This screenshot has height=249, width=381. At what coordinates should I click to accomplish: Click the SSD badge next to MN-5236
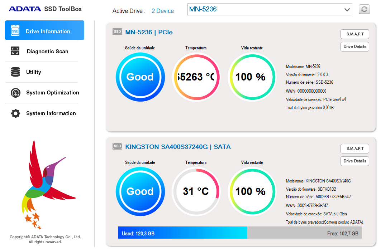coord(117,32)
